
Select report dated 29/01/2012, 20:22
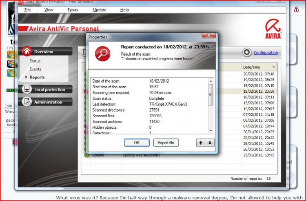(259, 138)
